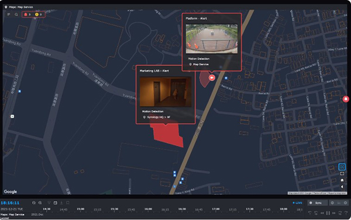351x220 pixels.
Task: Click the 18:16:11 current time display
Action: [x=10, y=203]
